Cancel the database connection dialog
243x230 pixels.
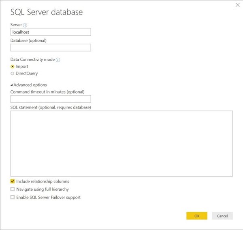pyautogui.click(x=222, y=216)
